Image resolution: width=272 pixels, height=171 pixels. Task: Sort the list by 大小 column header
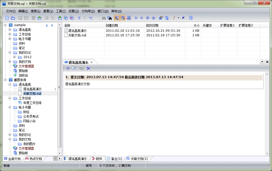(x=193, y=25)
